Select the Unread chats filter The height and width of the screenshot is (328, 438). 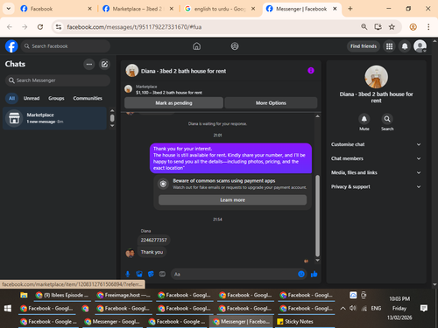click(32, 98)
